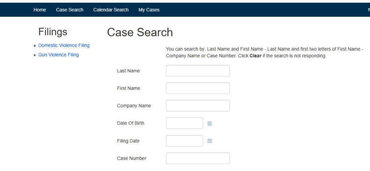Image resolution: width=370 pixels, height=171 pixels.
Task: Click the Date Of Birth input
Action: [184, 123]
